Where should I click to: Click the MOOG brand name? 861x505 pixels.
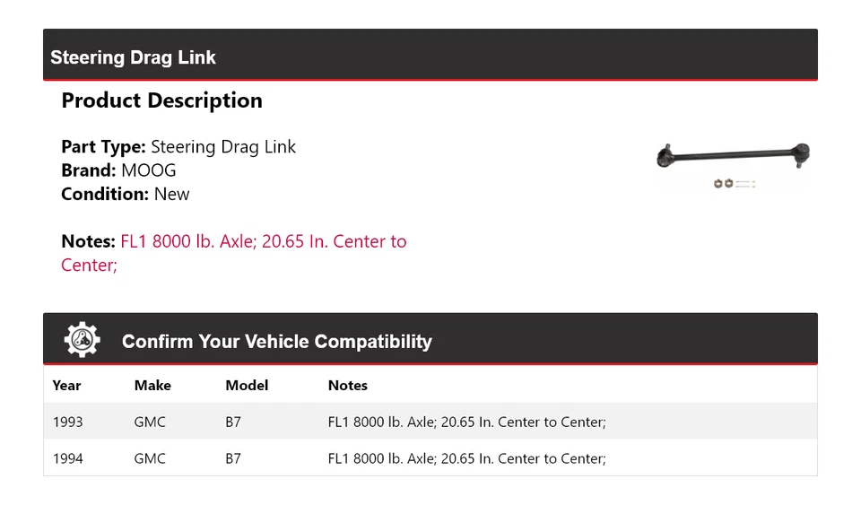point(149,170)
